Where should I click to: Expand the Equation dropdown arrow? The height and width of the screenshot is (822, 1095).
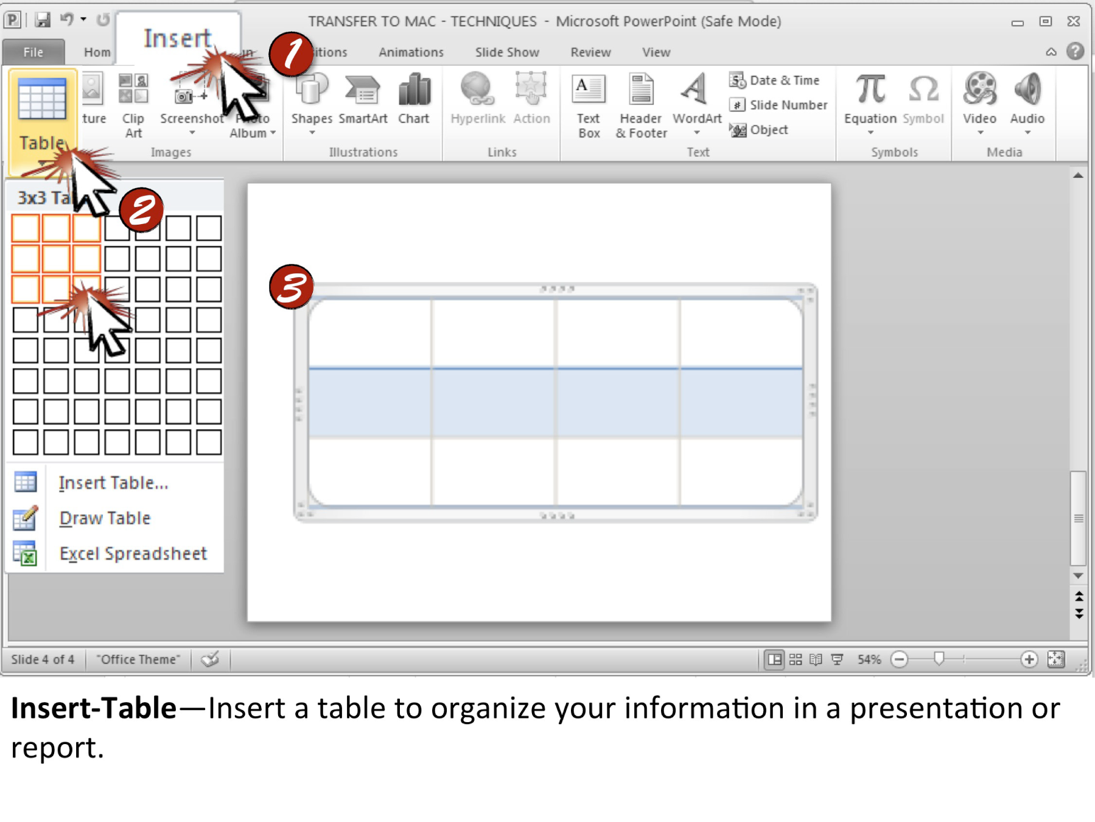click(870, 133)
